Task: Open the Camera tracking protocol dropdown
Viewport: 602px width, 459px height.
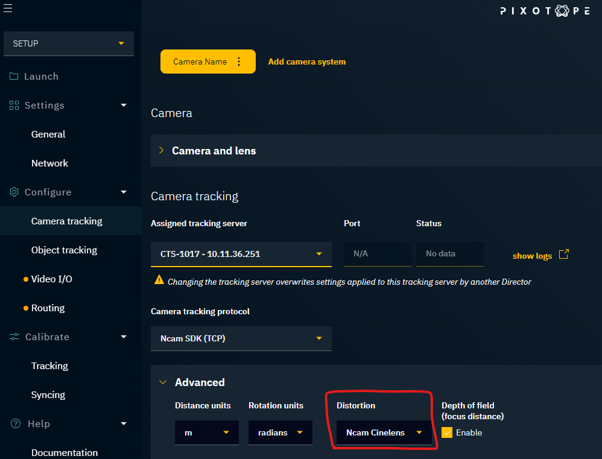Action: tap(241, 338)
